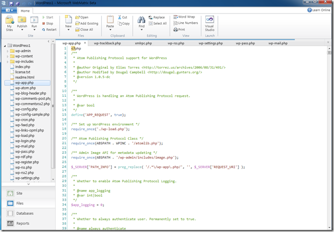Open the application menu button
The image size is (334, 232).
[9, 10]
